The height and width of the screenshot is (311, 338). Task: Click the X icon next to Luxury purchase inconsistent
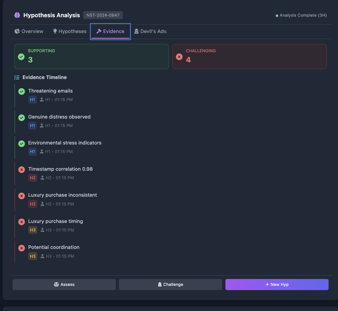pyautogui.click(x=21, y=196)
